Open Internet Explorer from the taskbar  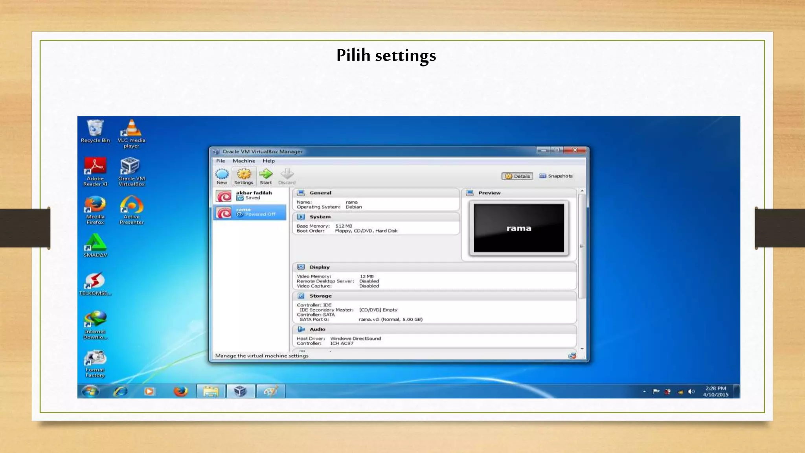pos(120,391)
